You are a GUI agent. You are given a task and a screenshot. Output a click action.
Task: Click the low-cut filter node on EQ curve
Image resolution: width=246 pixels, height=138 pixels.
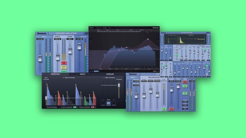(x=104, y=55)
